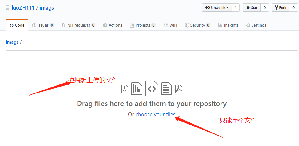Click the board icon on Projects tab

point(132,25)
